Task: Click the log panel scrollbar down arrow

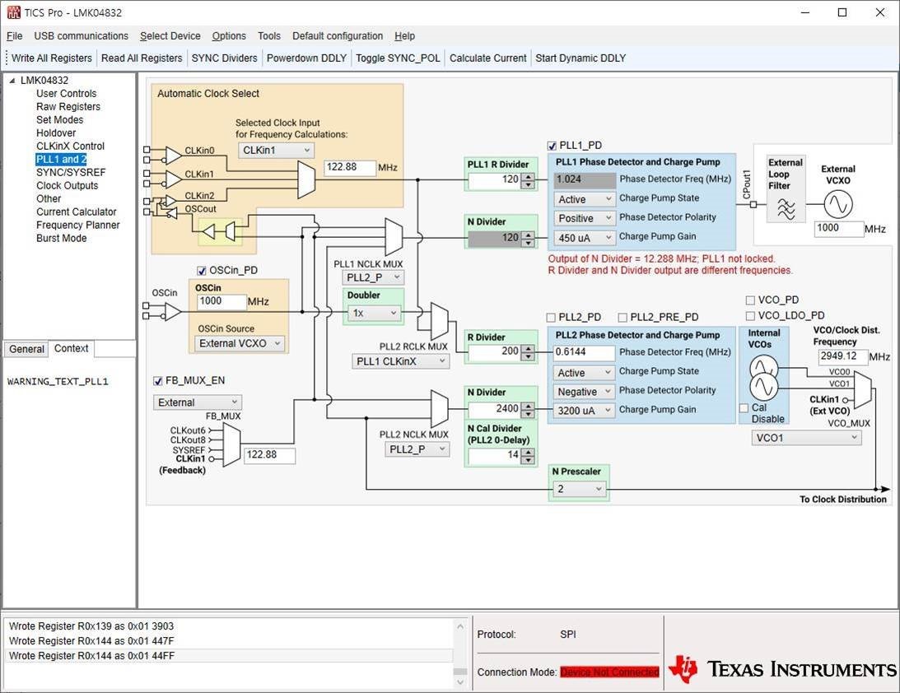Action: [x=460, y=682]
